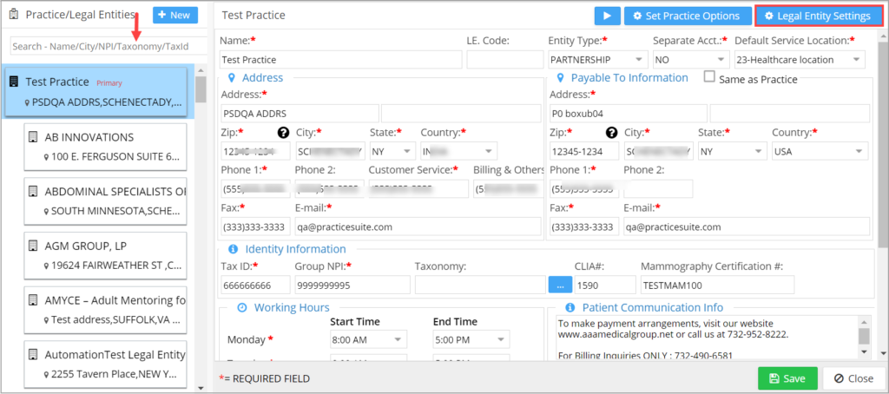Click scroll-down arrow of entity list
Screen dimensions: 889x394
click(x=201, y=388)
